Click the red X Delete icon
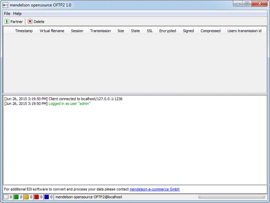Screen dimensions: 270x203 pyautogui.click(x=30, y=21)
